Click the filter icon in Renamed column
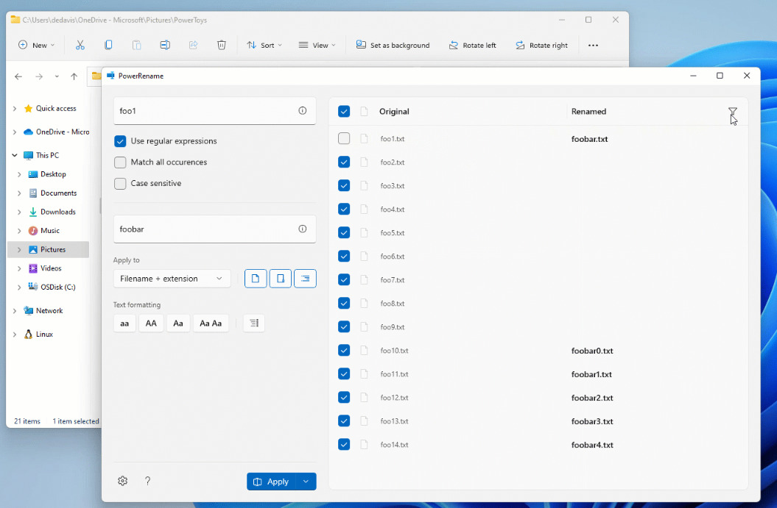The width and height of the screenshot is (777, 508). [732, 111]
